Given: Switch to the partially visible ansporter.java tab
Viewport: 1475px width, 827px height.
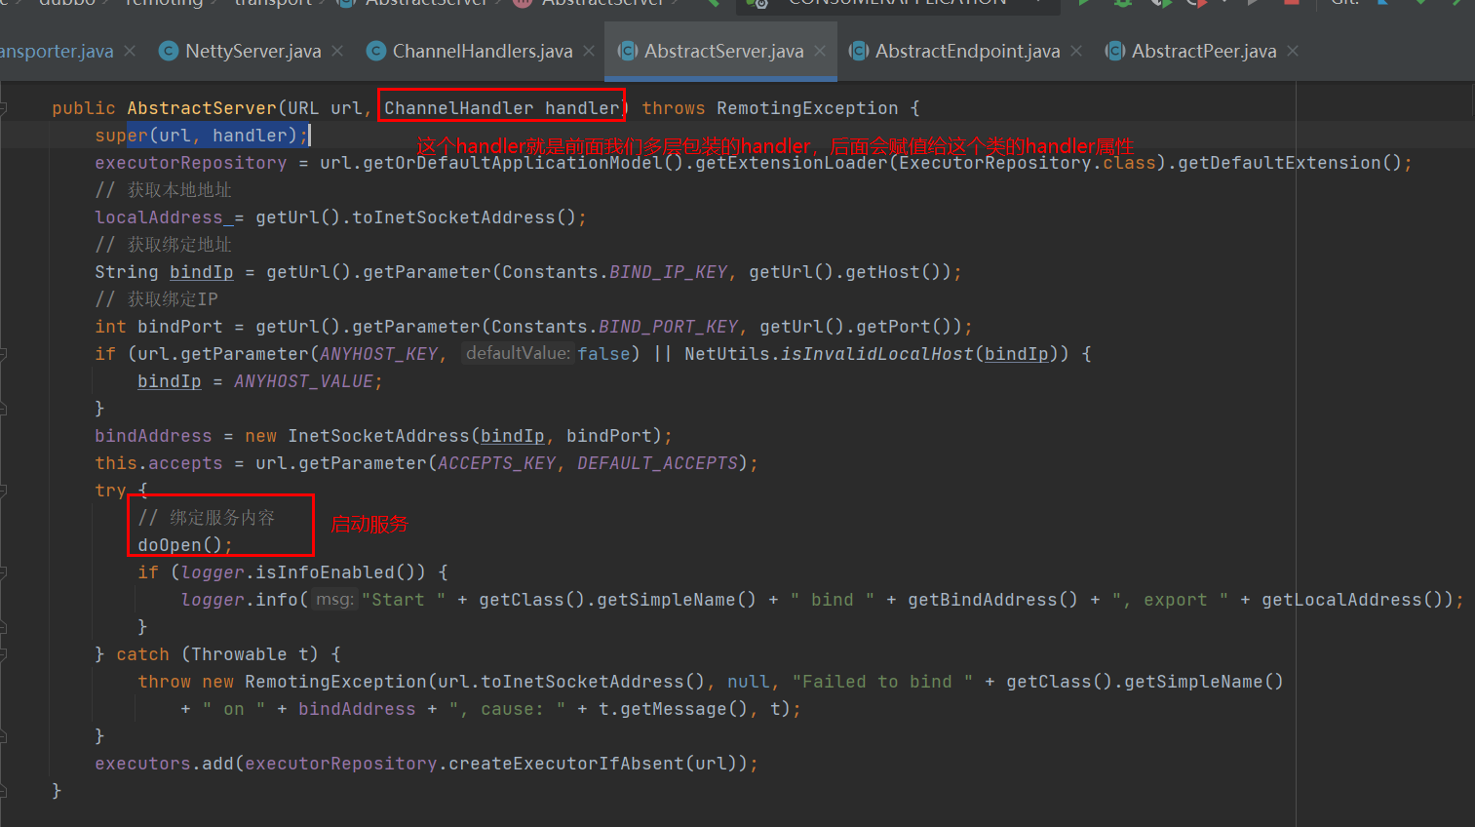Looking at the screenshot, I should tap(57, 51).
